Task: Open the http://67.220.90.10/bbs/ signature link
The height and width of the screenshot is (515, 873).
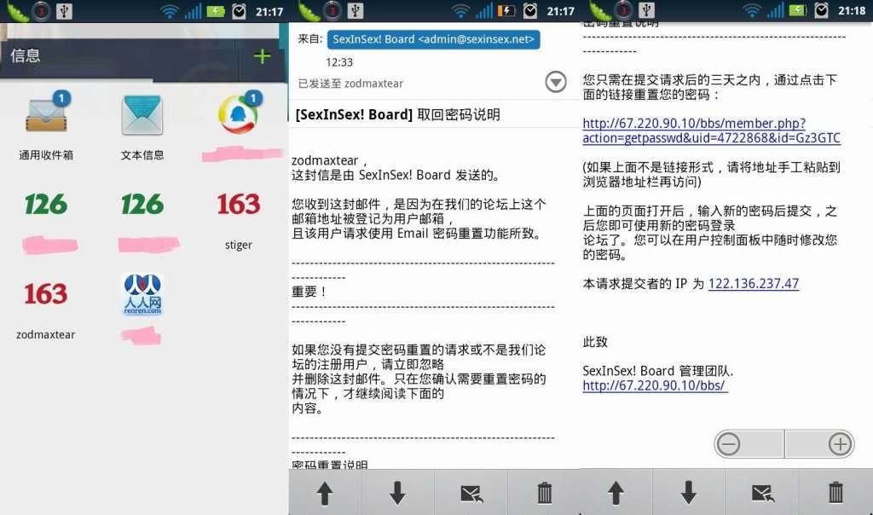Action: [x=655, y=385]
